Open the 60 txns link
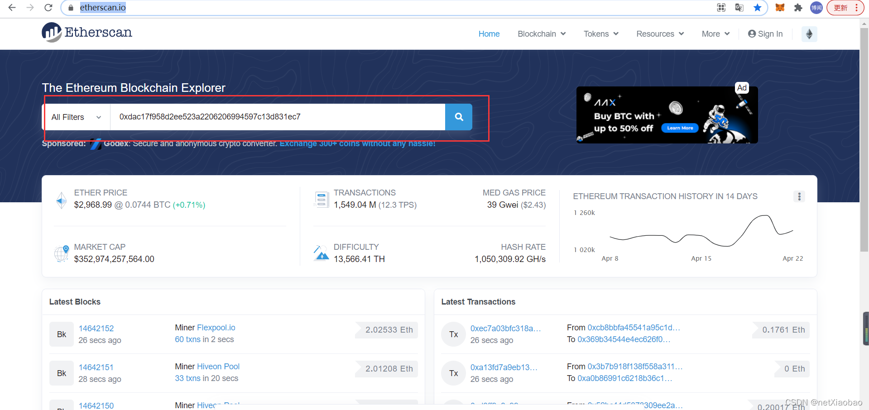 click(x=187, y=339)
